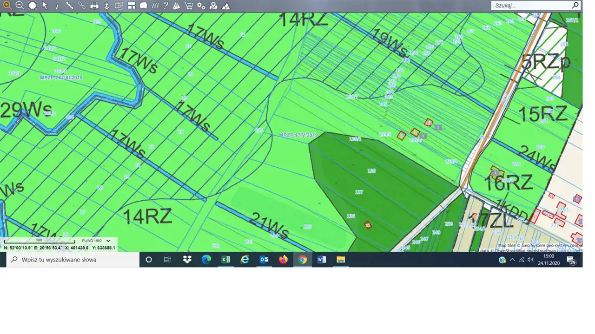Select the zoom out magnifier tool
Image resolution: width=595 pixels, height=334 pixels.
coord(20,6)
